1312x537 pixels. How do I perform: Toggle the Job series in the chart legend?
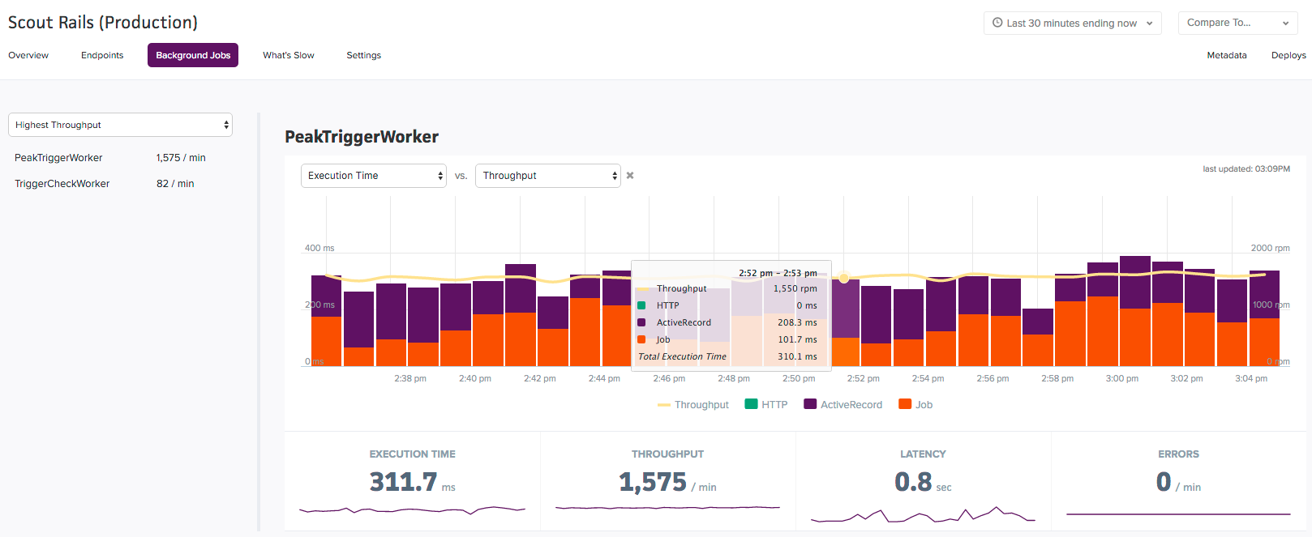[915, 405]
